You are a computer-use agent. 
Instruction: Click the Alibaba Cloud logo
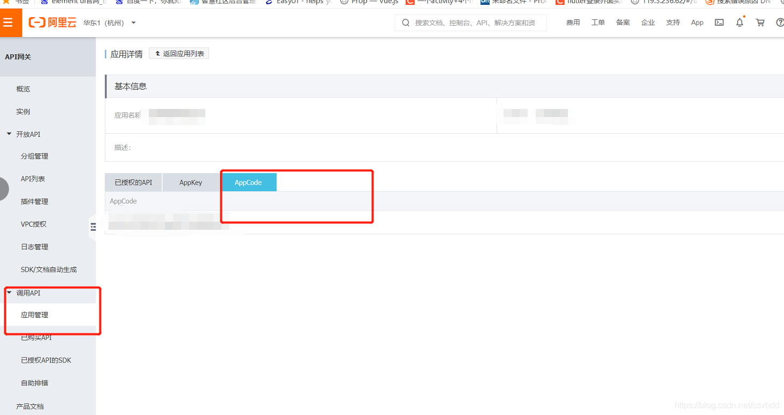tap(53, 23)
